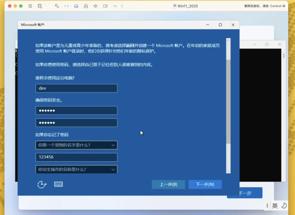Open VM settings wrench icon
The height and width of the screenshot is (215, 295).
point(57,6)
